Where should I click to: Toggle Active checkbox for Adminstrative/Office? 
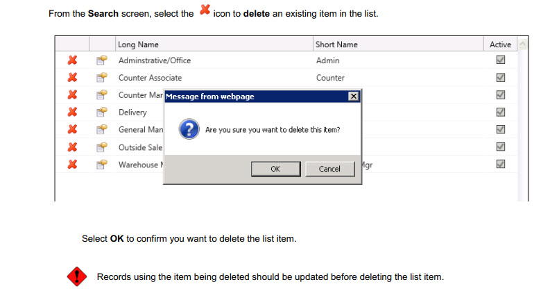coord(500,60)
